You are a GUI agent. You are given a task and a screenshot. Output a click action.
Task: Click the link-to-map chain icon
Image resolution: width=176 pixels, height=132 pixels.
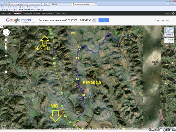167,20
